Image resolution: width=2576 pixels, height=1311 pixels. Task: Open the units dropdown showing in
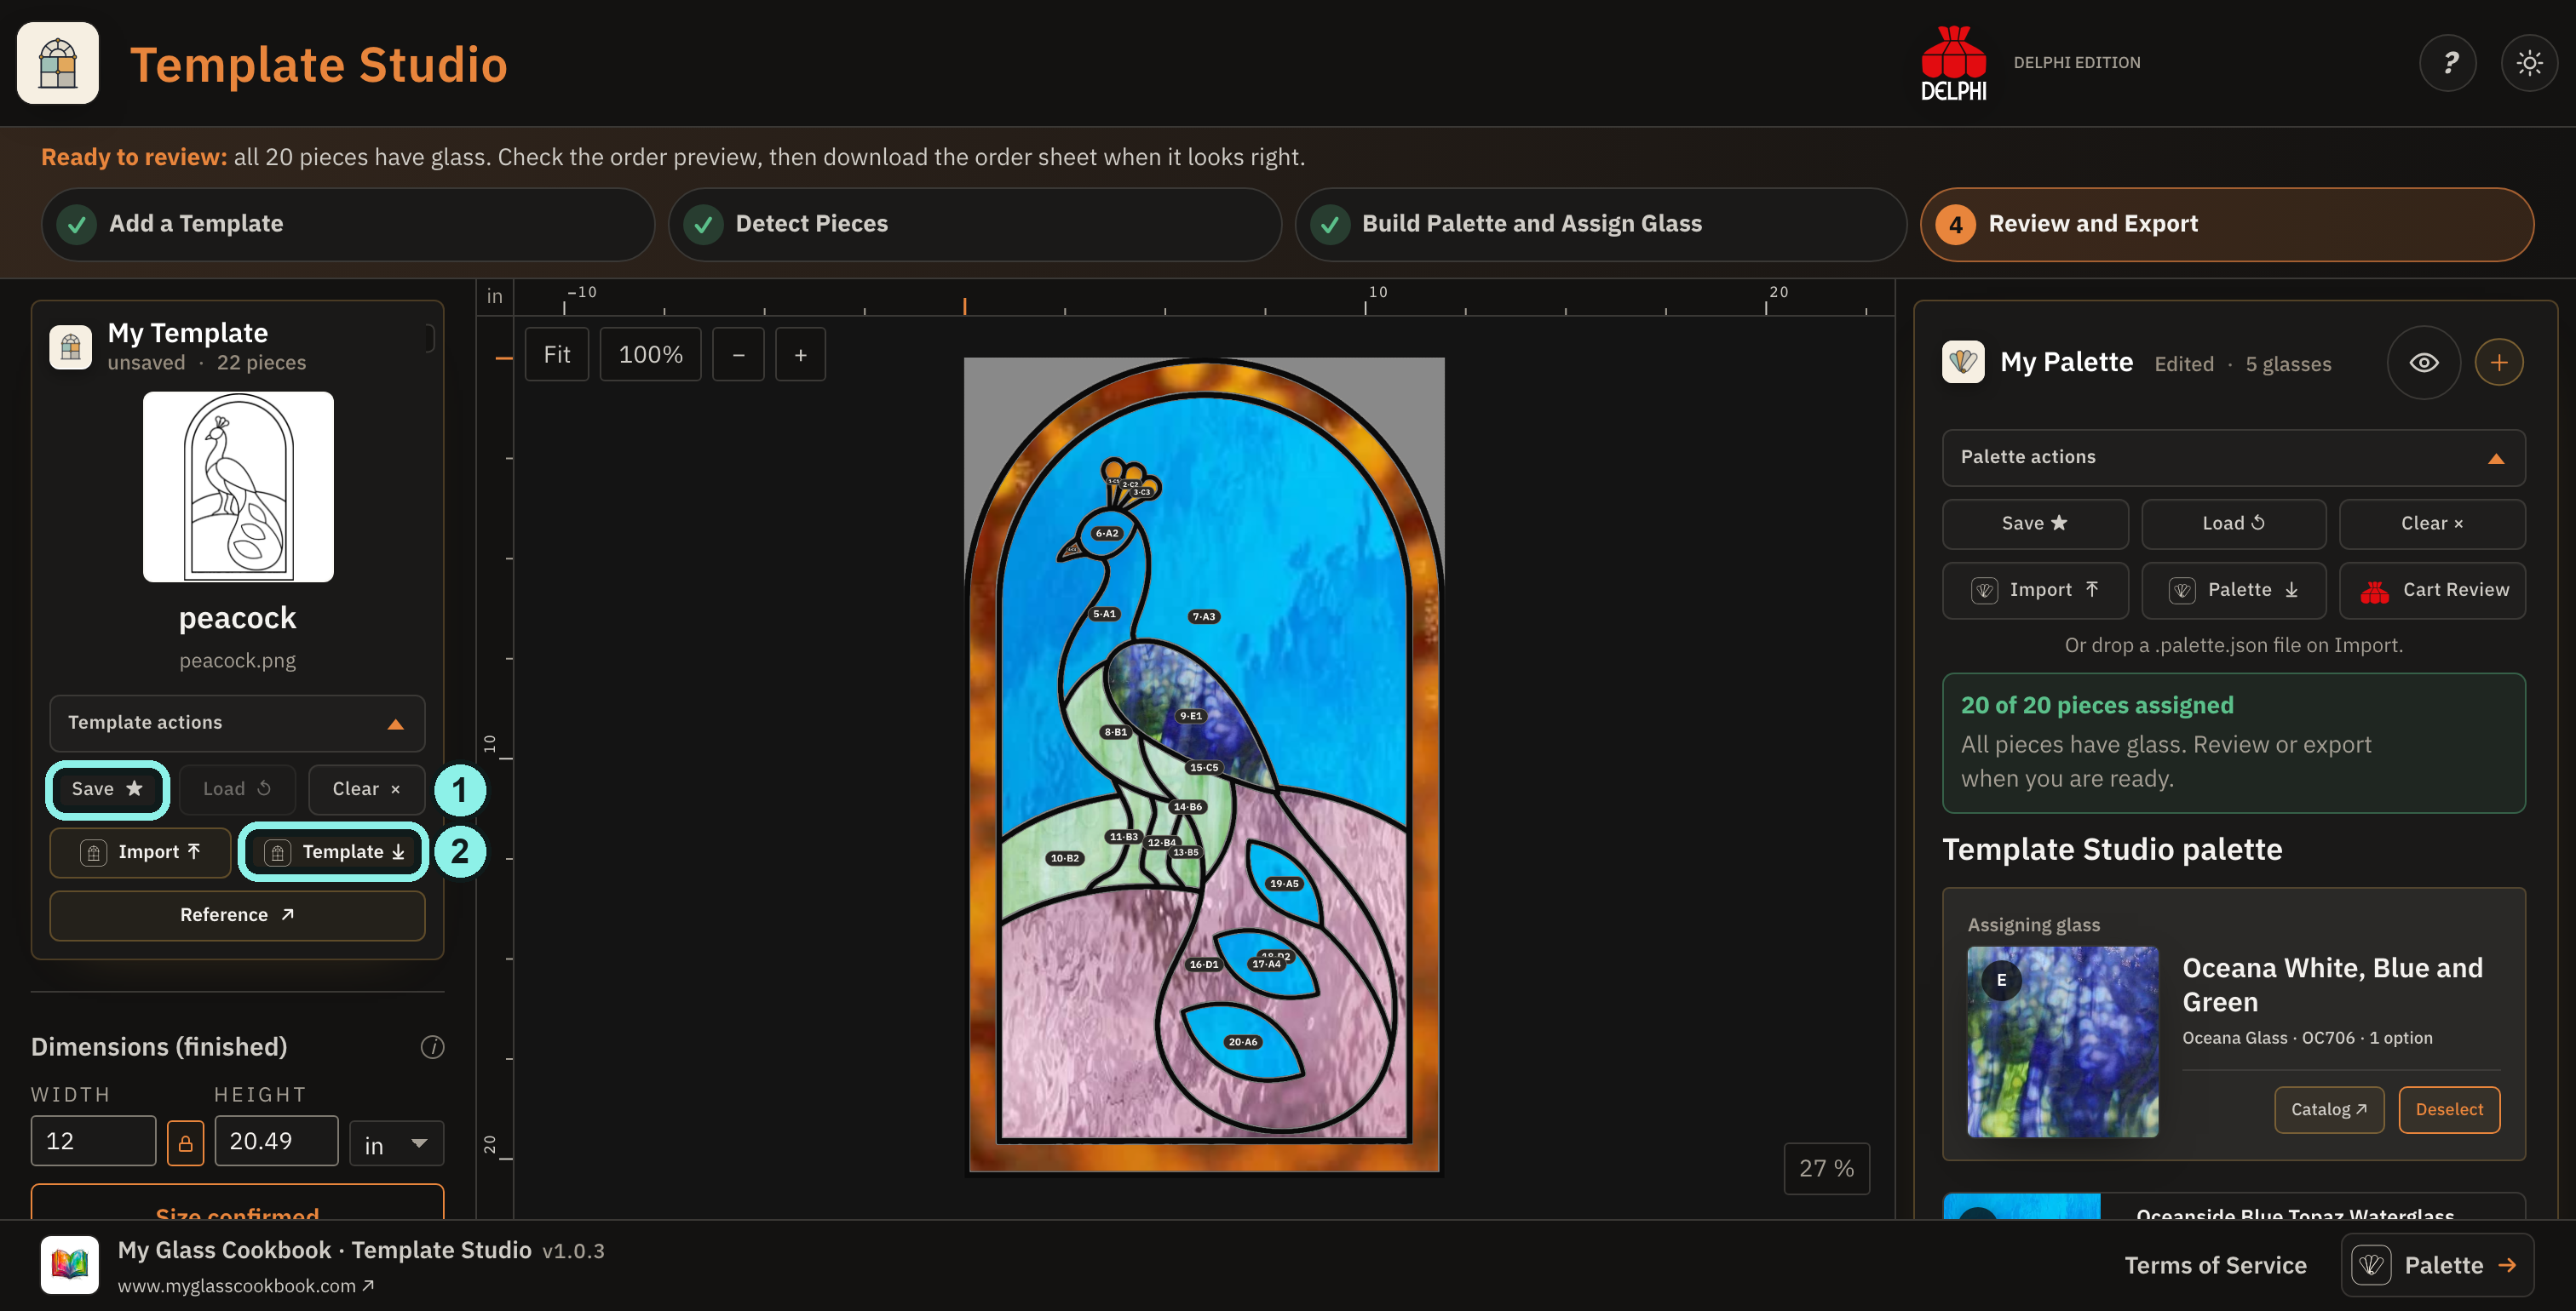coord(396,1142)
